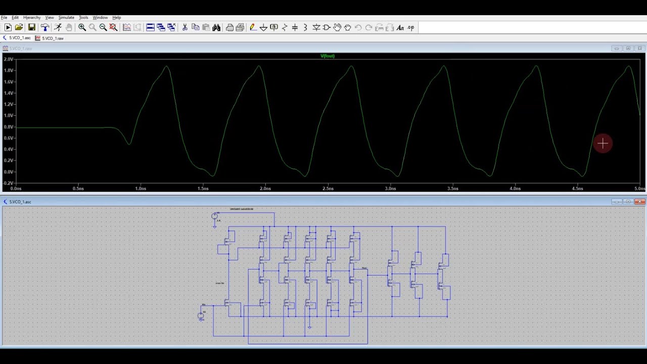Select the Move open-hand tool
Screen dimensions: 647x364
tap(337, 27)
